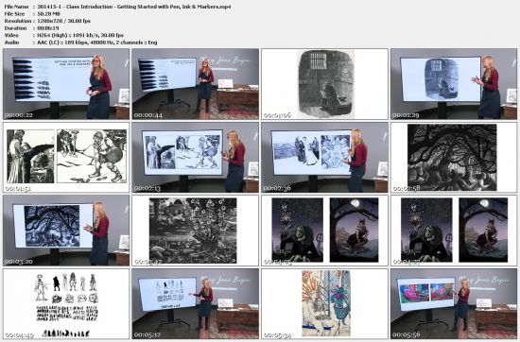Select the thumbnail at 00:04:05
Viewport: 520px width, 342px height.
point(324,231)
